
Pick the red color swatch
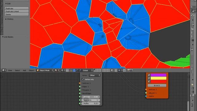point(159,81)
